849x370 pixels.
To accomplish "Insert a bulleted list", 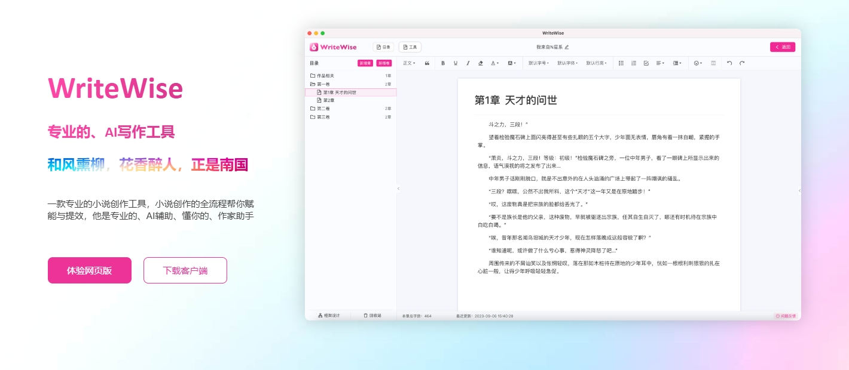I will [x=621, y=63].
